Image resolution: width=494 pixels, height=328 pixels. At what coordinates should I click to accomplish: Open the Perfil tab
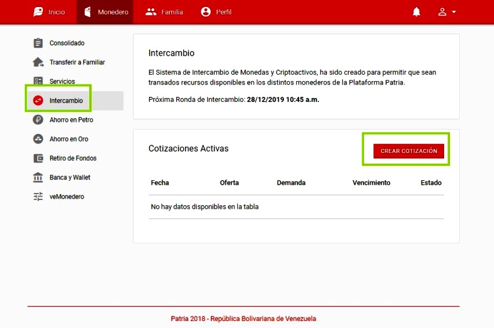pyautogui.click(x=216, y=12)
